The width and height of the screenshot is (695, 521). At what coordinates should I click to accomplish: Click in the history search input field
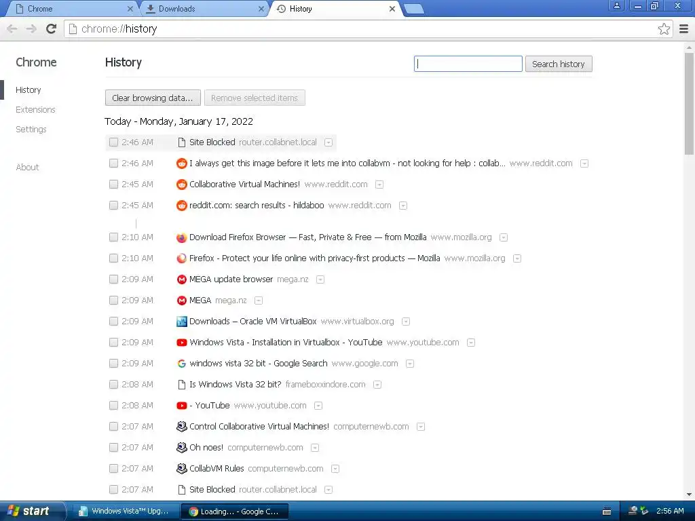[x=468, y=64]
